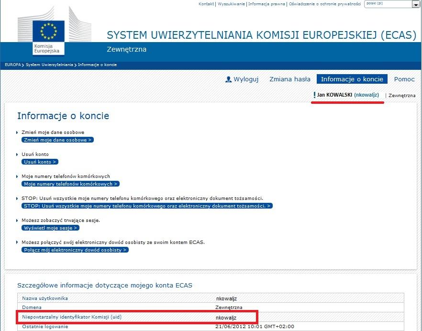This screenshot has height=331, width=422.
Task: Select Zmiana hasła menu item
Action: click(290, 79)
